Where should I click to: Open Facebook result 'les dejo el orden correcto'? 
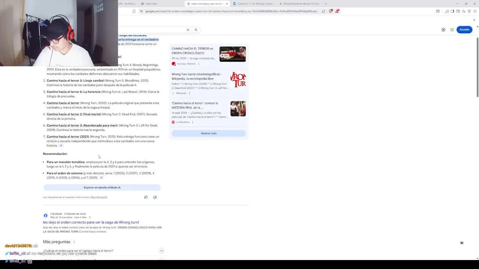coord(91,222)
